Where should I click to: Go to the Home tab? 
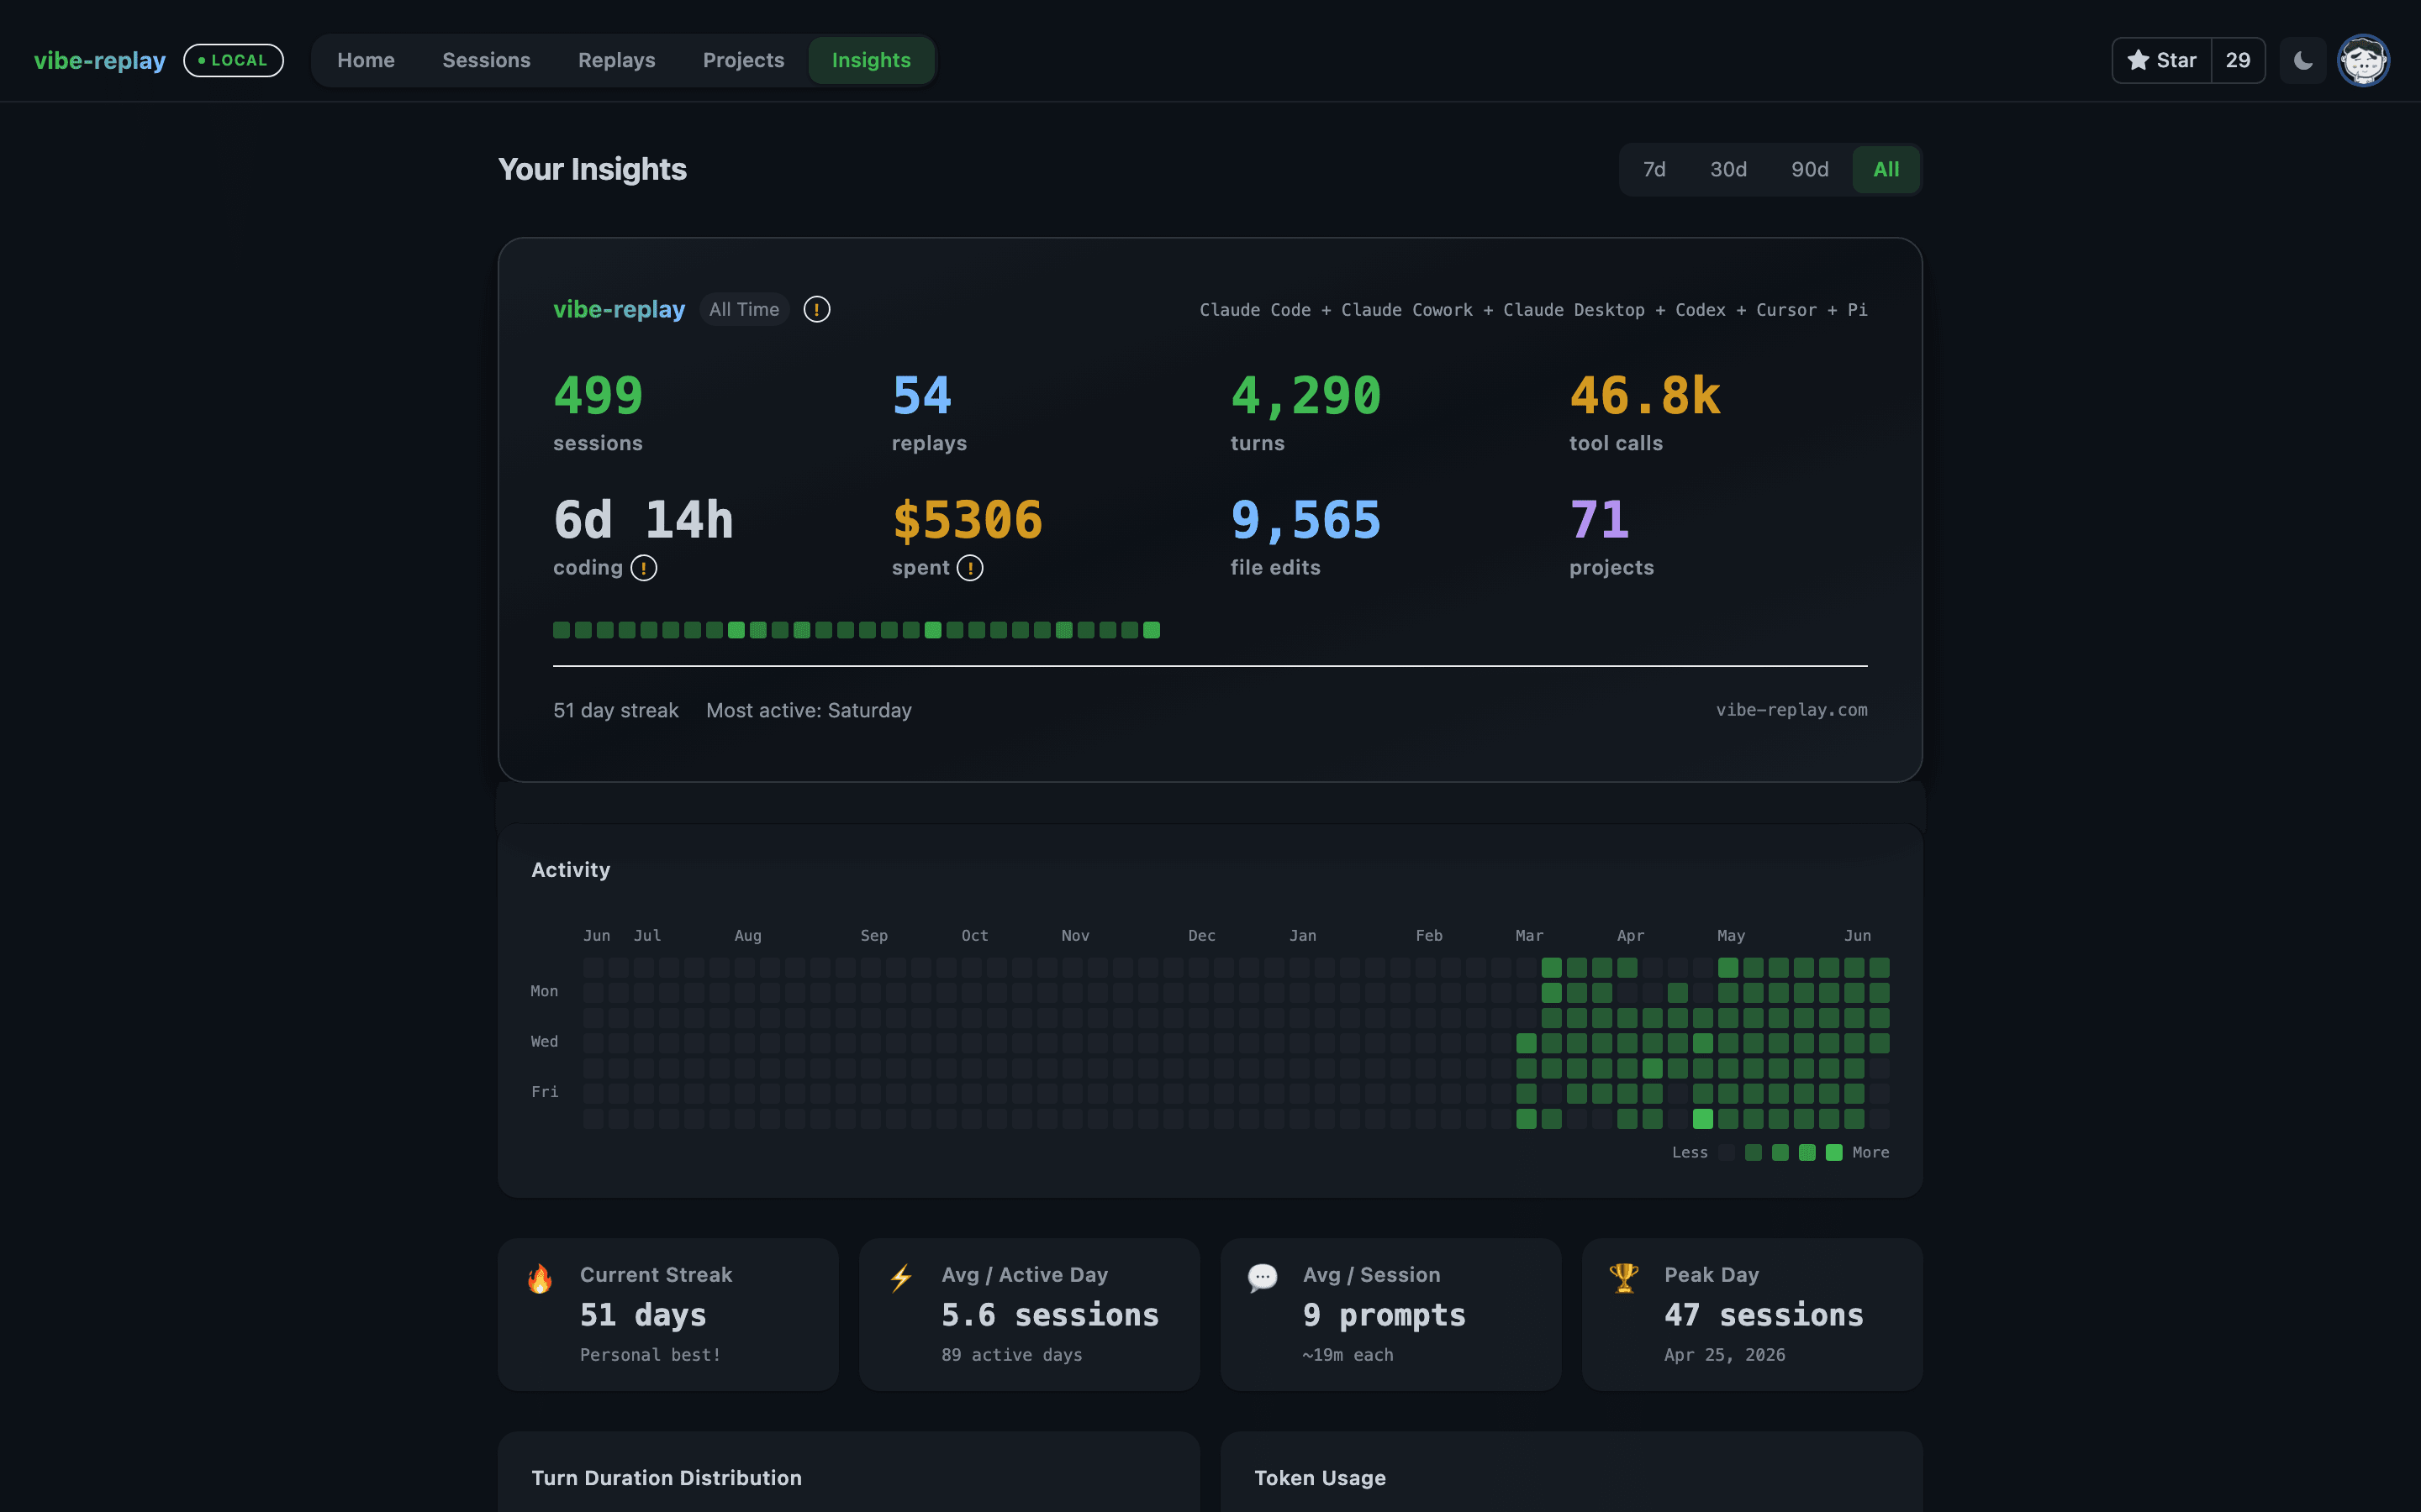pyautogui.click(x=367, y=60)
